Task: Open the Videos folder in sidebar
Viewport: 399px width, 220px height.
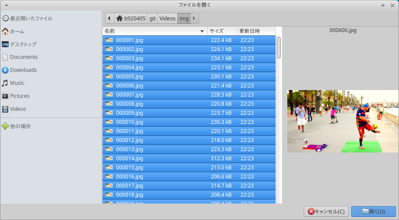Action: [14, 109]
